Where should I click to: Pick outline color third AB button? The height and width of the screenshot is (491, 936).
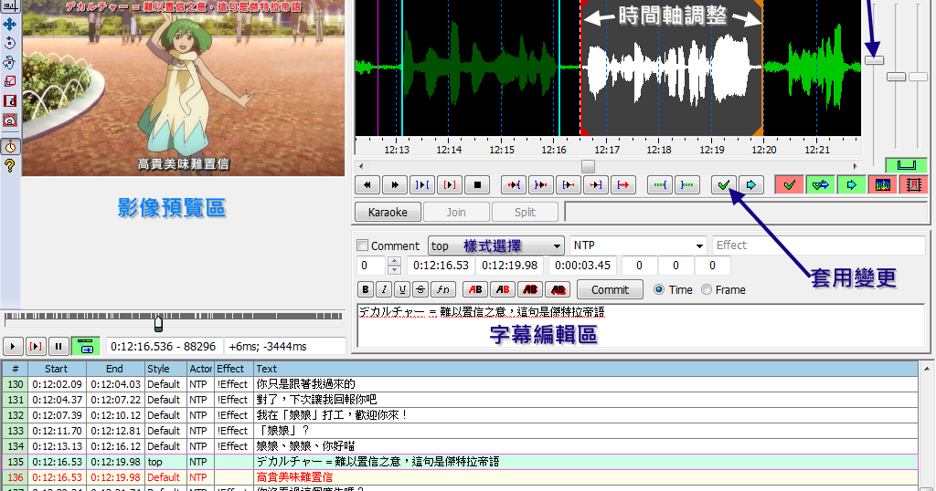coord(530,289)
